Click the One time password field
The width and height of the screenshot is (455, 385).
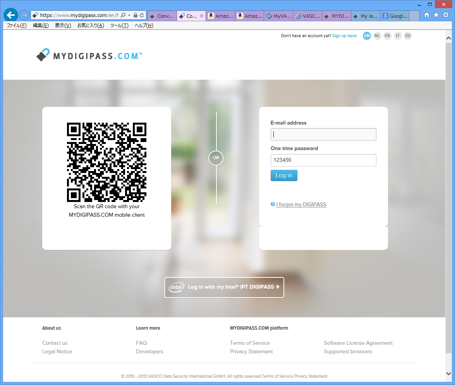pyautogui.click(x=323, y=160)
